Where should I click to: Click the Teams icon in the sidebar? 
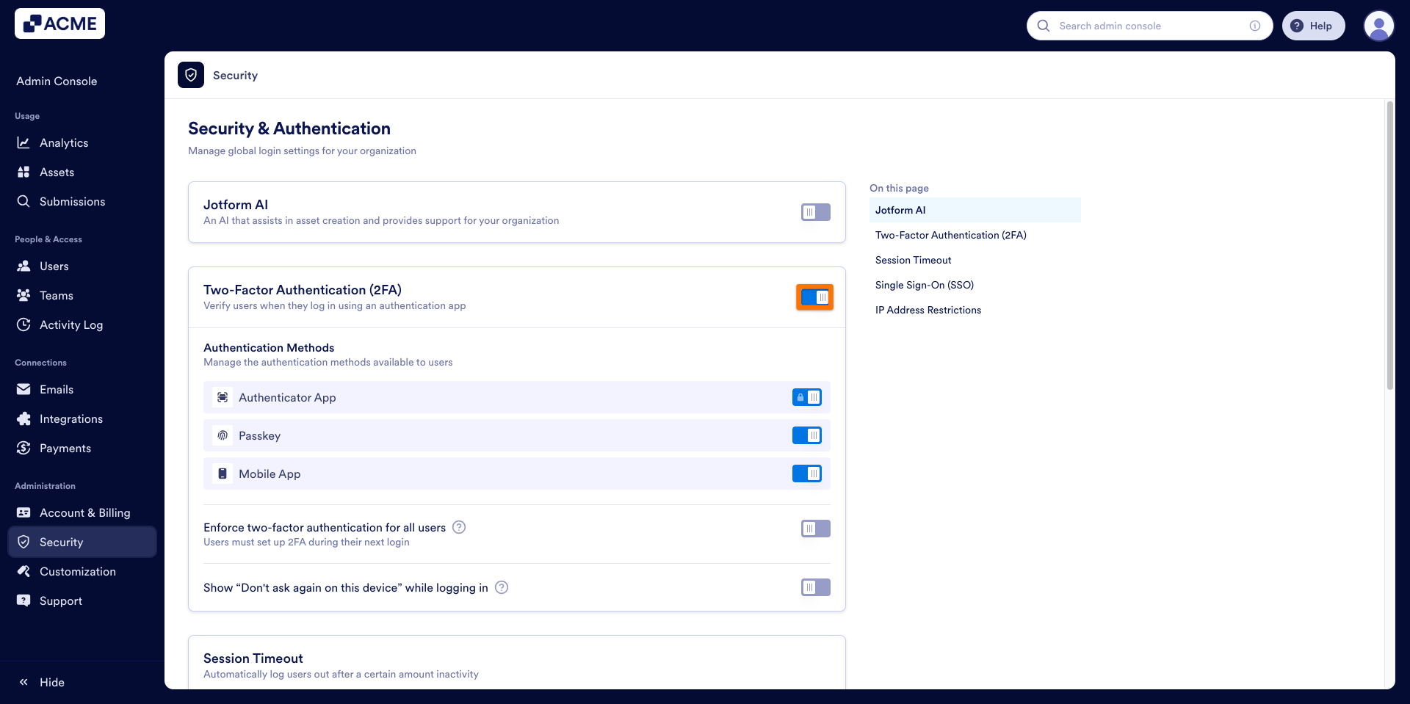23,295
